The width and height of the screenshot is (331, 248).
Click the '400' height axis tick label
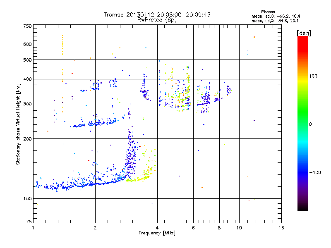(27, 79)
